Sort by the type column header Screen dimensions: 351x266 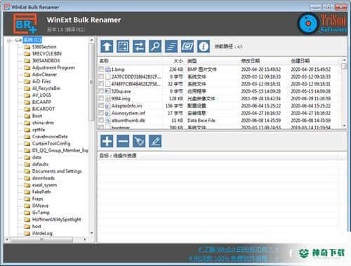[x=192, y=61]
